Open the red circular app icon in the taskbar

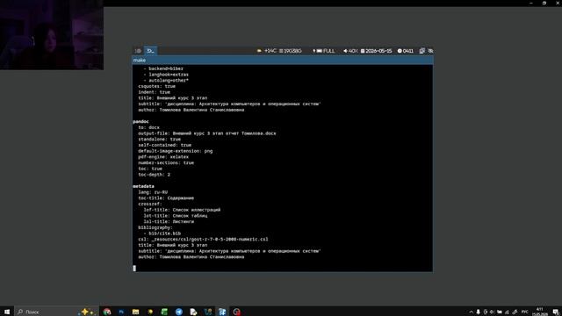(x=236, y=312)
